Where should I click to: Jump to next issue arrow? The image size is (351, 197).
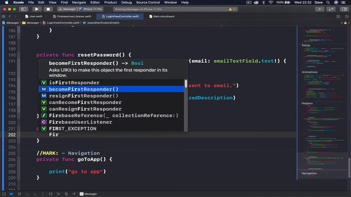pos(349,23)
